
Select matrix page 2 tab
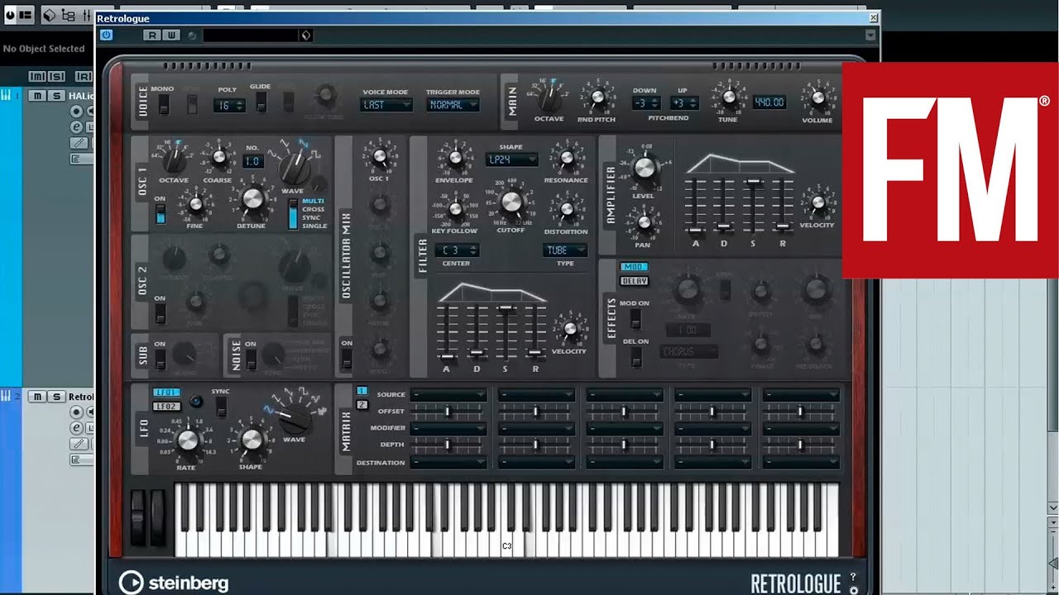[x=362, y=404]
